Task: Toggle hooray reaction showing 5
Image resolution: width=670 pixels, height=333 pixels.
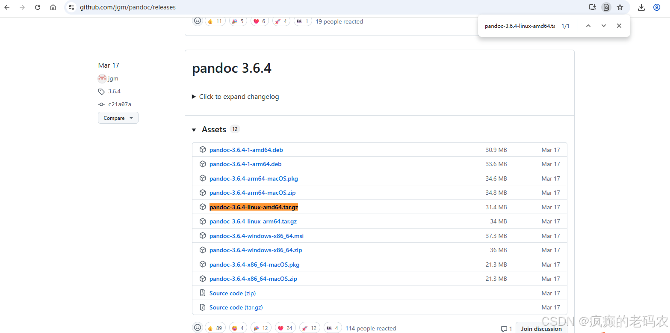Action: tap(238, 21)
